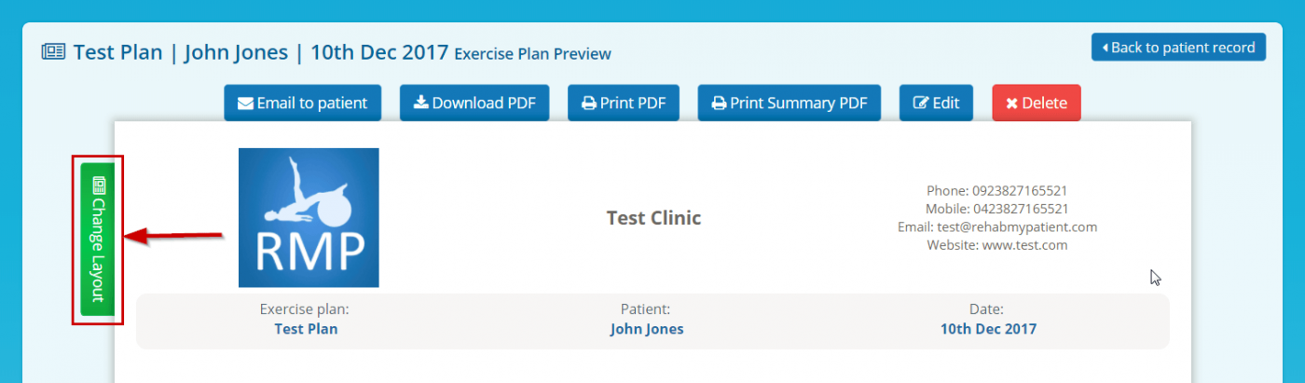Click the 10th Dec 2017 date link
1305x383 pixels.
pos(988,329)
